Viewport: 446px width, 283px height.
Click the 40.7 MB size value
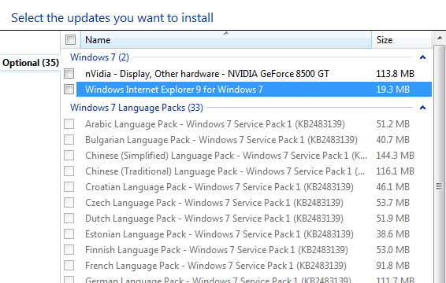tap(392, 140)
